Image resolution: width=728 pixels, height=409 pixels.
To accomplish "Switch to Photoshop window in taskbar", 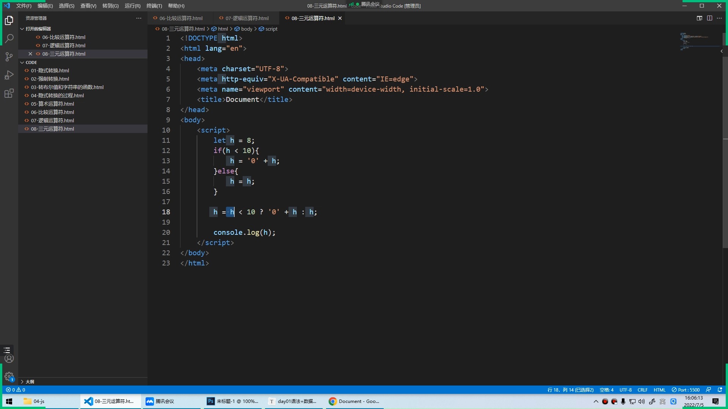I will [233, 401].
